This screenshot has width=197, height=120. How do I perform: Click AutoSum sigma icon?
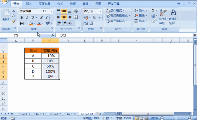[153, 10]
